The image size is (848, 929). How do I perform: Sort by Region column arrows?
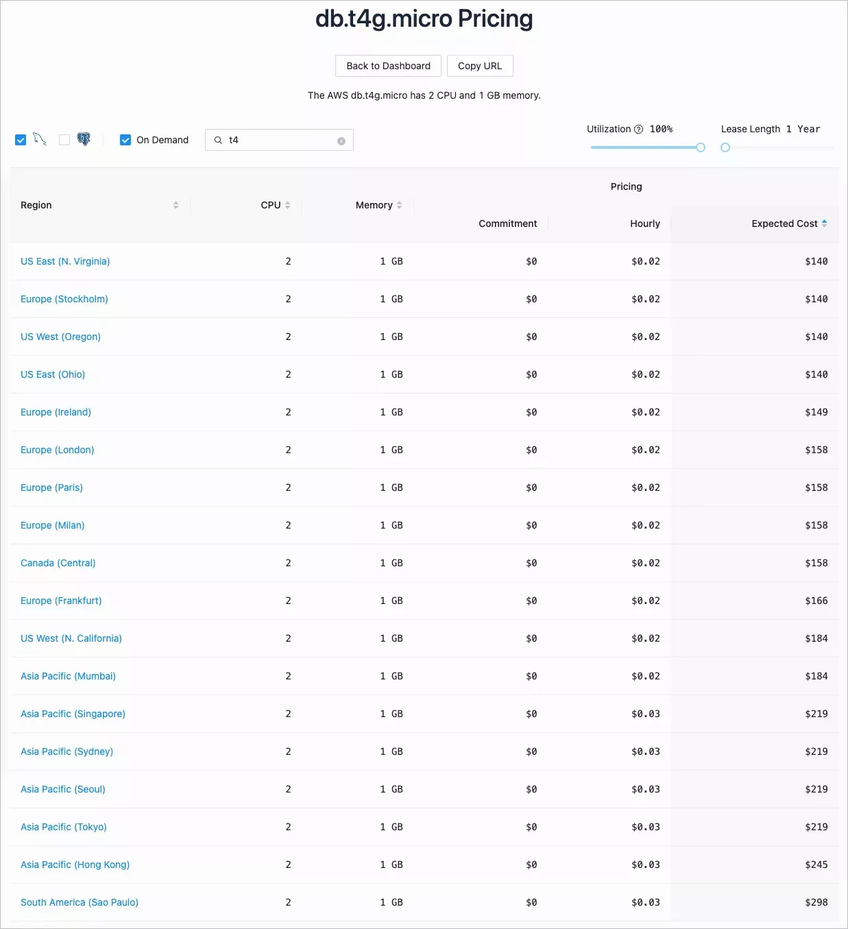175,205
